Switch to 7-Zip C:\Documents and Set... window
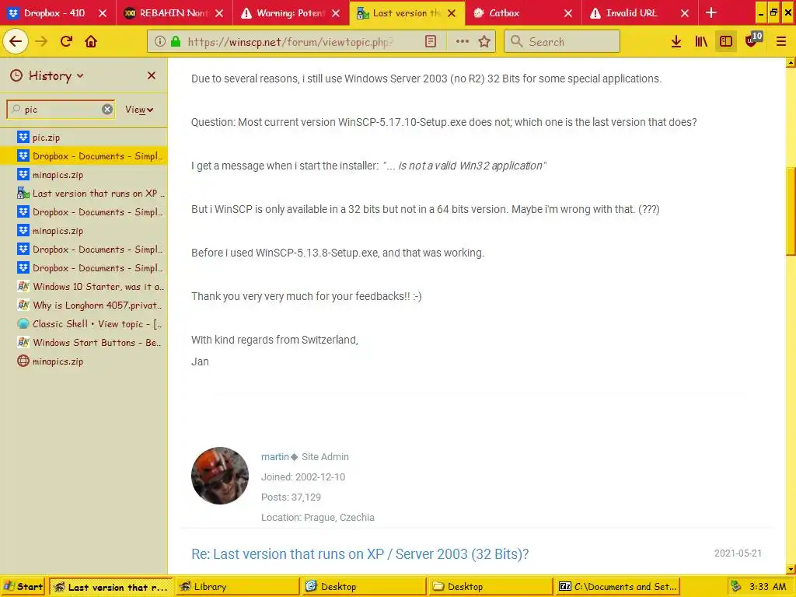796x597 pixels. (616, 586)
